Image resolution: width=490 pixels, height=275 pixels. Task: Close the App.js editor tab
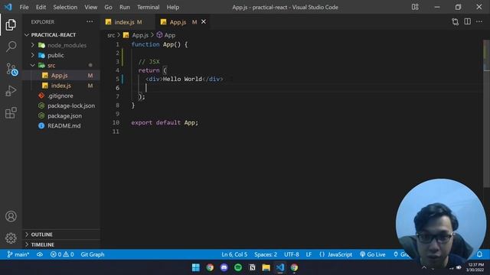[204, 21]
